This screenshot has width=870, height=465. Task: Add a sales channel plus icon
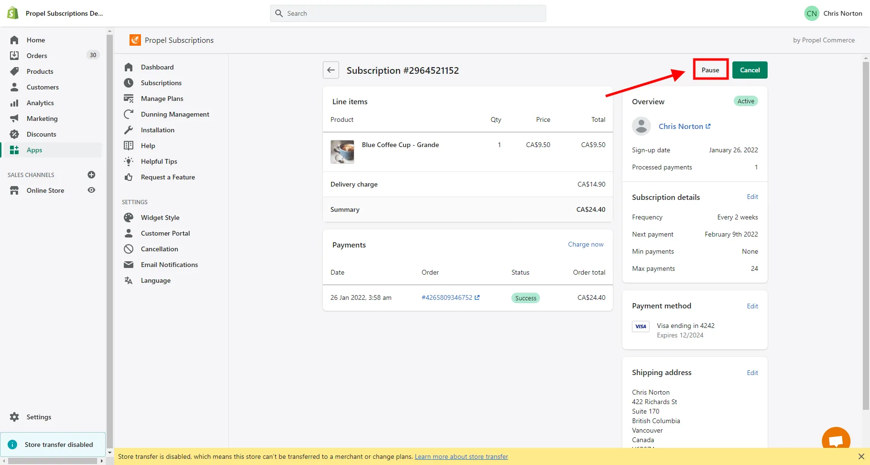[91, 175]
